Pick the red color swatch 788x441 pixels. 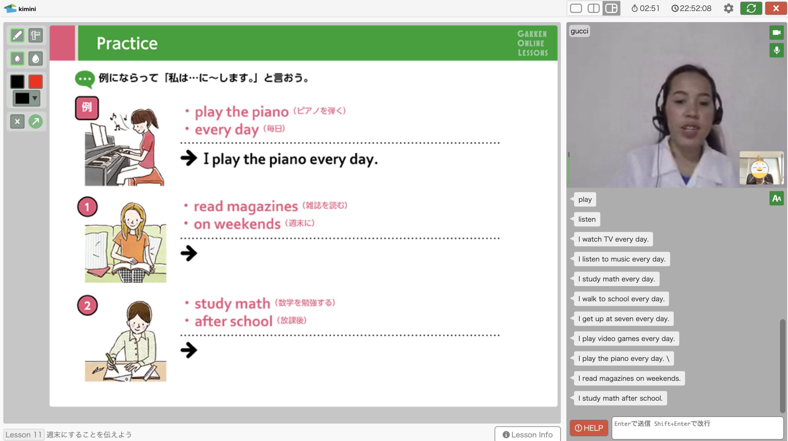tap(36, 82)
